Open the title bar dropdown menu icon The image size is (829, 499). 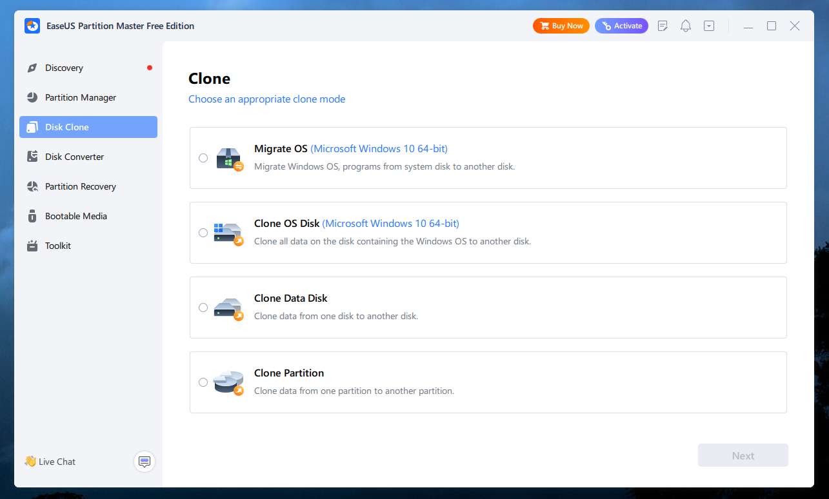[x=709, y=26]
